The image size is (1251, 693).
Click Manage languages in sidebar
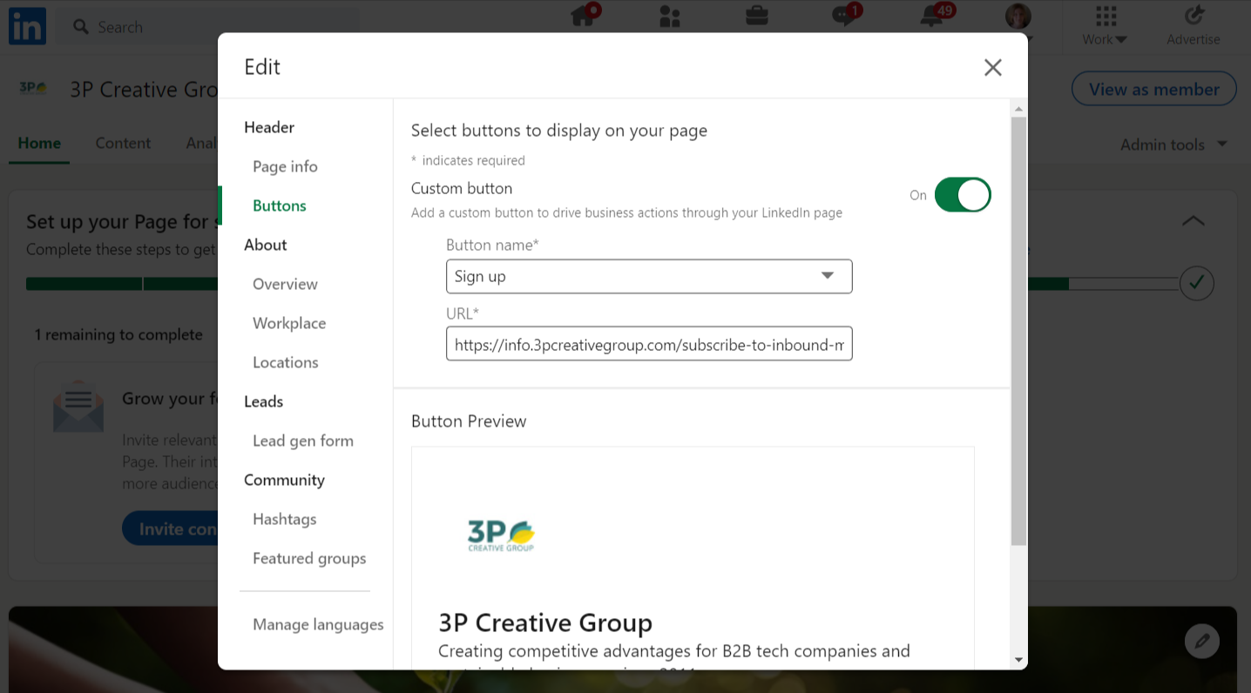pyautogui.click(x=318, y=624)
